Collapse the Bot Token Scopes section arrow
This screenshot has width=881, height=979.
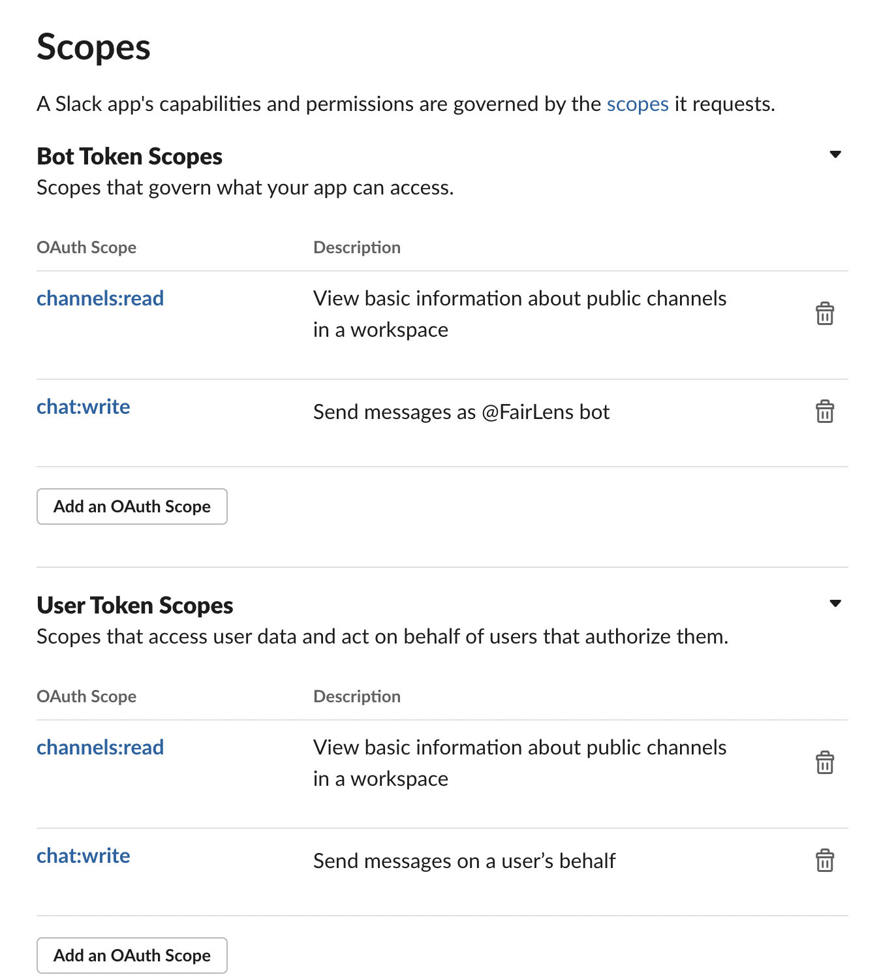click(835, 155)
